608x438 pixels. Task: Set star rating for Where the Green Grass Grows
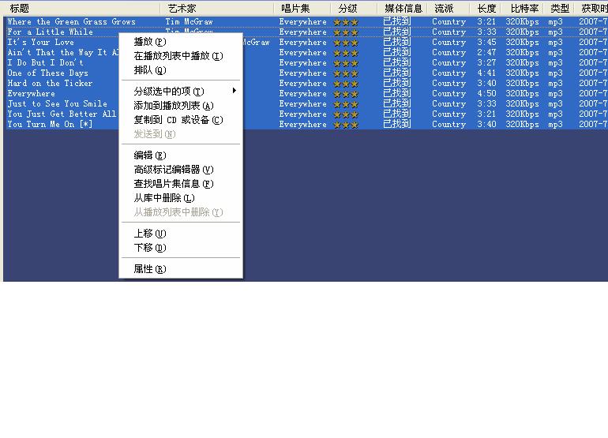346,22
